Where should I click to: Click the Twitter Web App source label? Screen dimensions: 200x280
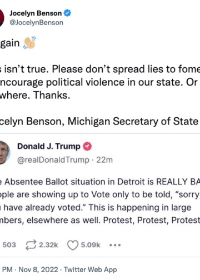[x=91, y=269]
